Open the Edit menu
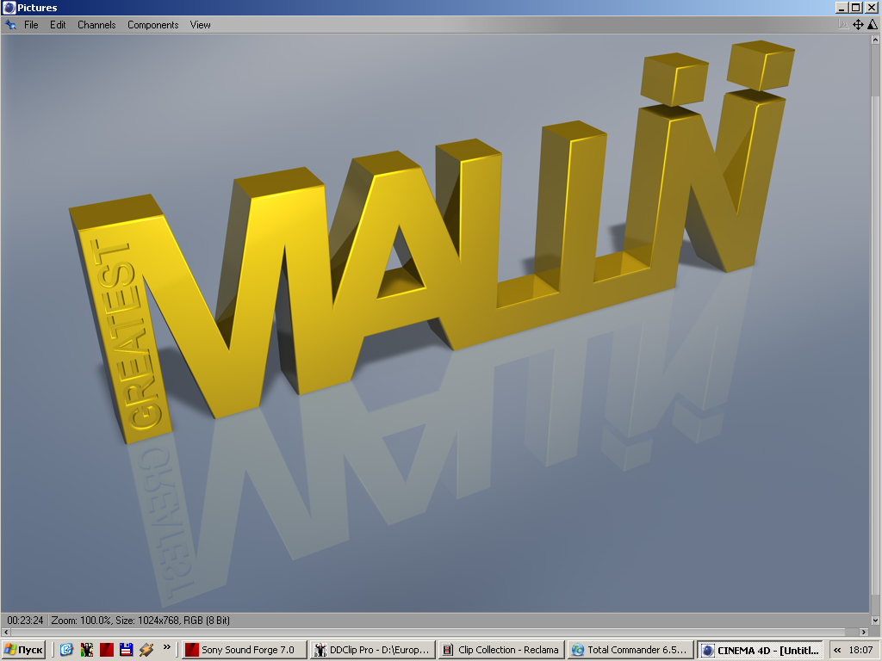The height and width of the screenshot is (661, 882). tap(58, 25)
